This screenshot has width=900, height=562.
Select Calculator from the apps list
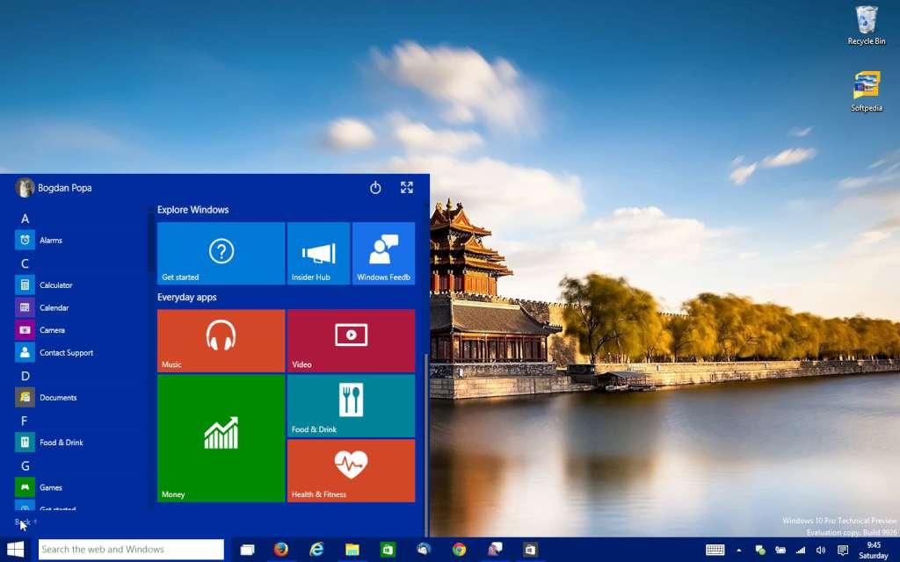click(x=55, y=285)
